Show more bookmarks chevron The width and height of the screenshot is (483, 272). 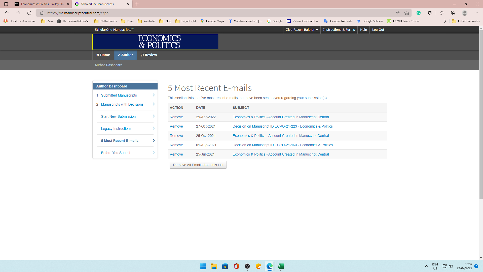(445, 21)
